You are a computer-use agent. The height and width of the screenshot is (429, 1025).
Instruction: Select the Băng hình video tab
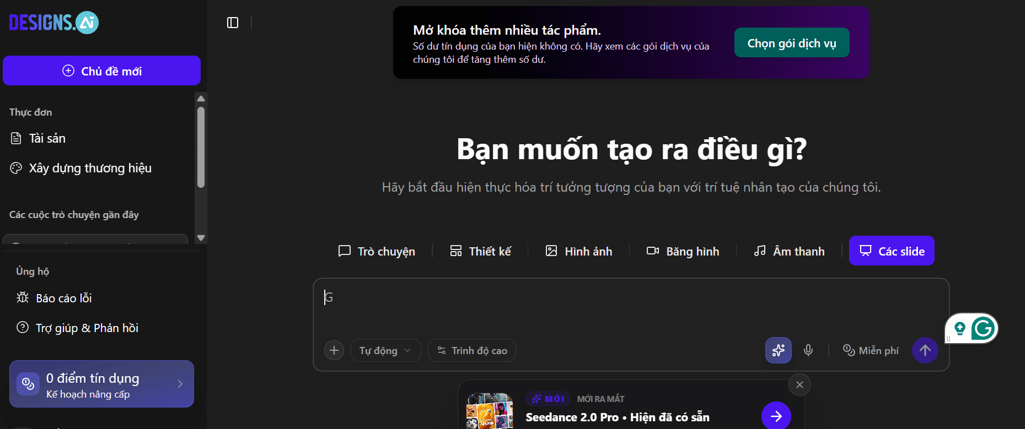[x=683, y=251]
